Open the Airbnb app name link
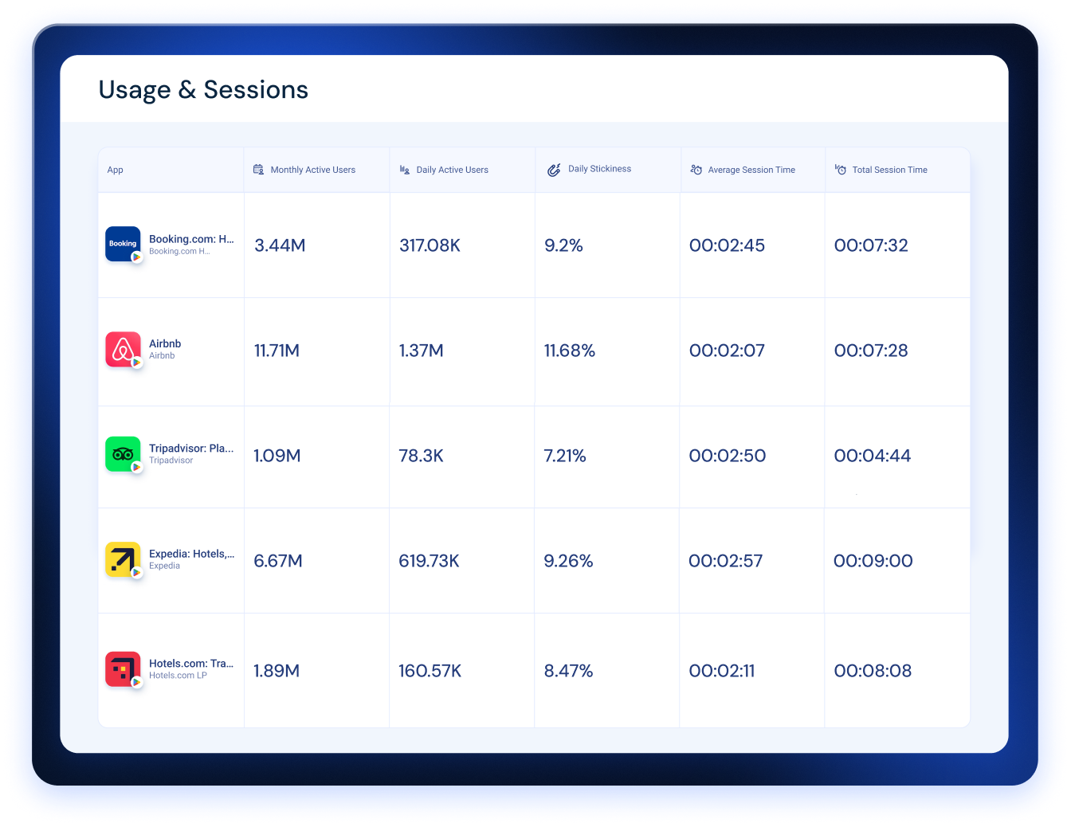Screen dimensions: 1071x827 165,343
